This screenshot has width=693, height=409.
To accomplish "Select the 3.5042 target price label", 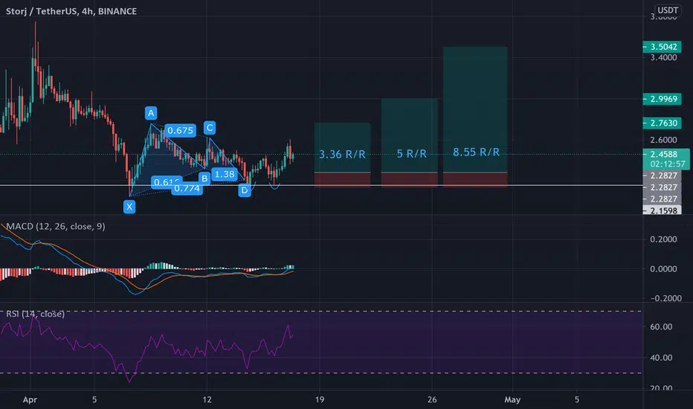I will click(662, 46).
